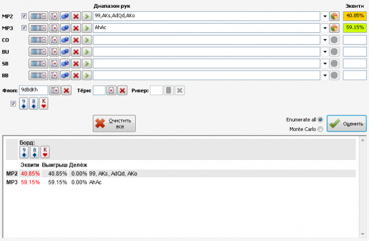
Task: Uncheck the MP2 player checkbox
Action: pos(24,16)
